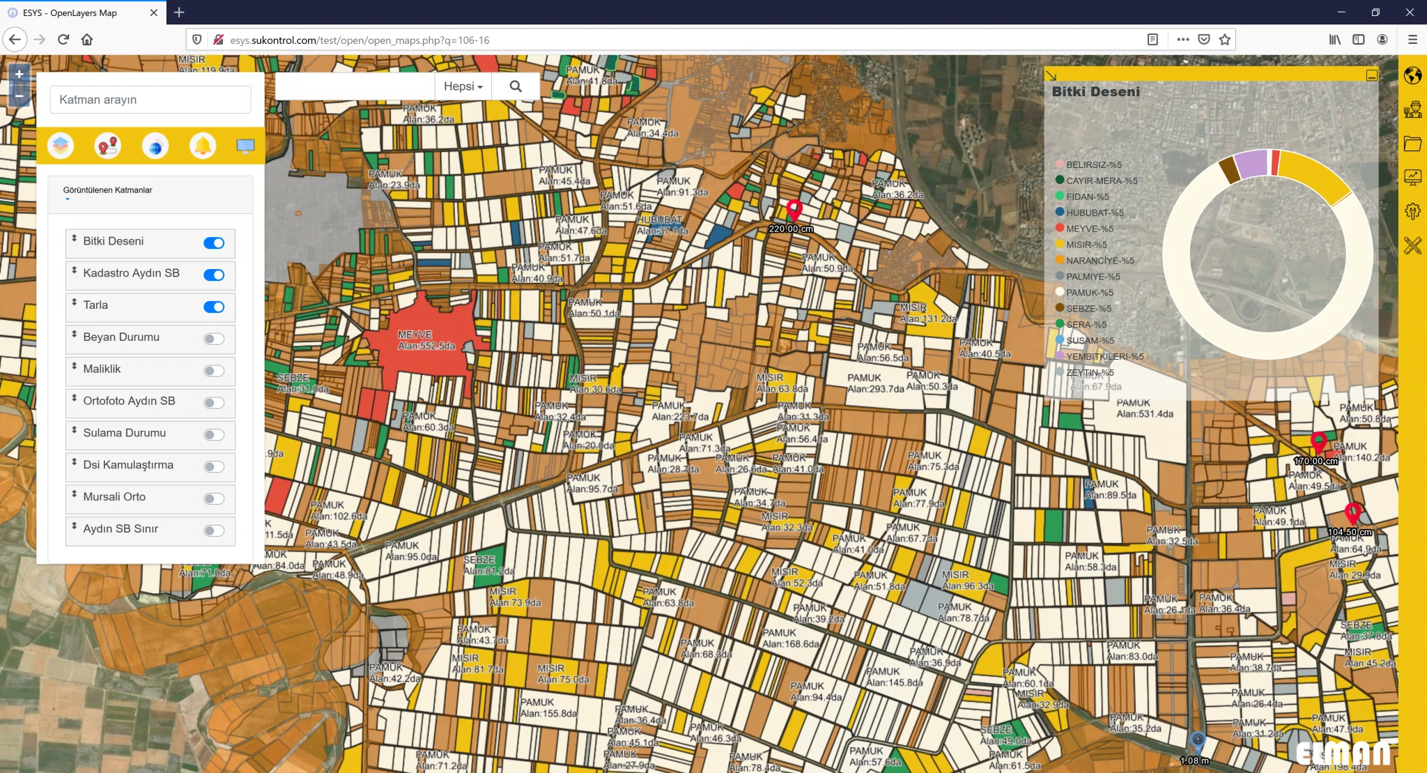Viewport: 1427px width, 773px height.
Task: Click the globe icon in right sidebar
Action: (x=1412, y=75)
